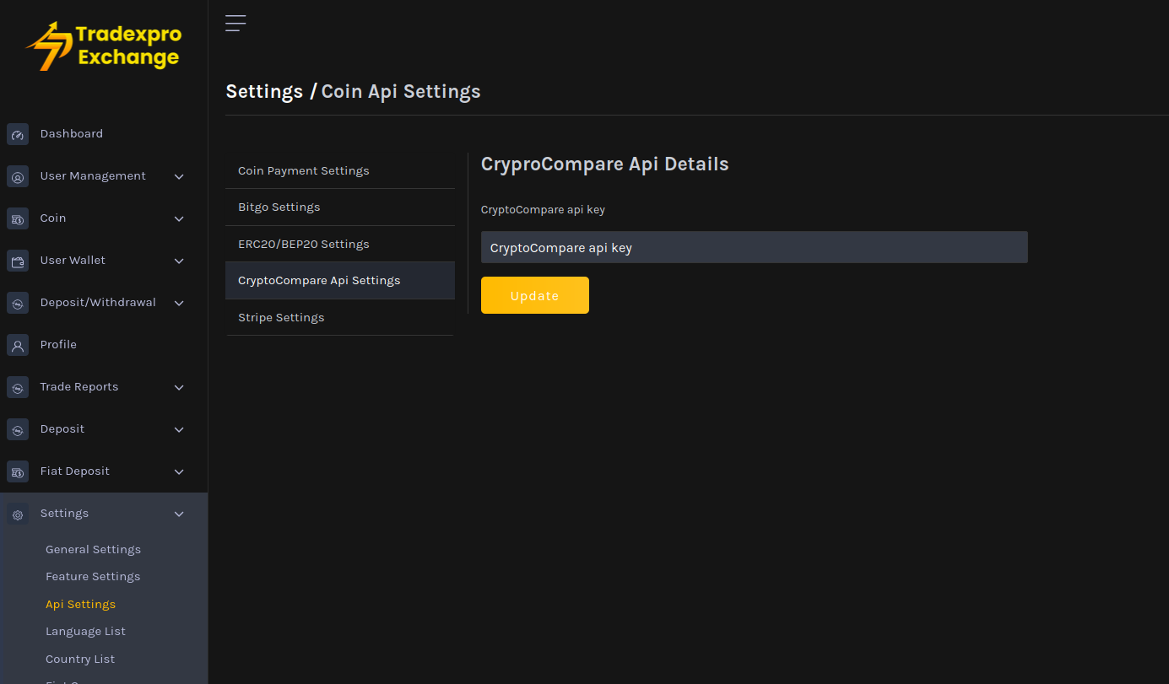Click the Tradexpro Exchange logo
The height and width of the screenshot is (684, 1169).
(x=104, y=46)
